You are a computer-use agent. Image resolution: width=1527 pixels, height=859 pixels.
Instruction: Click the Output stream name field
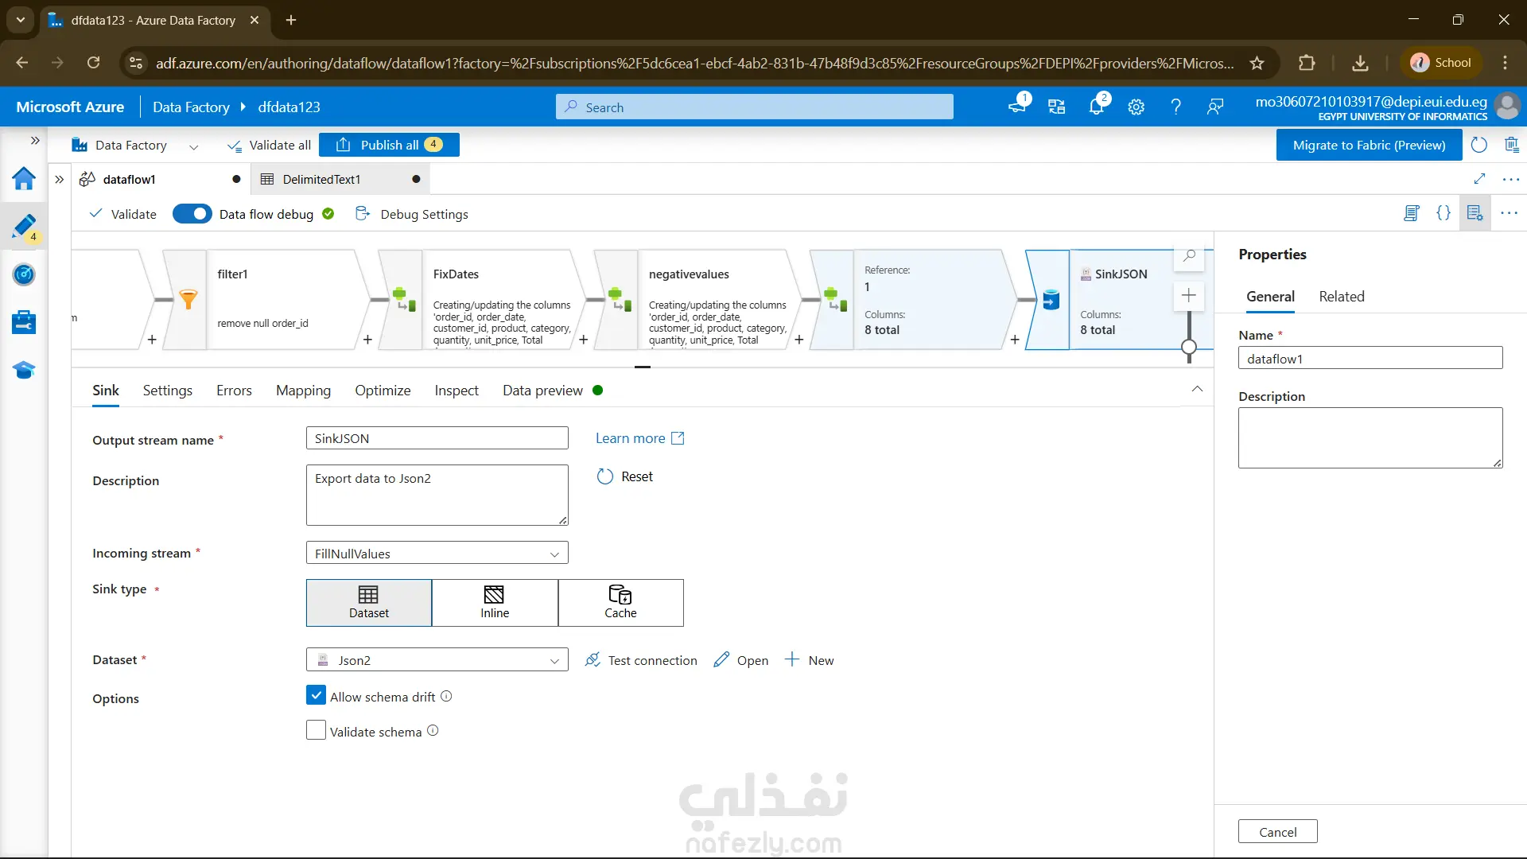coord(437,438)
